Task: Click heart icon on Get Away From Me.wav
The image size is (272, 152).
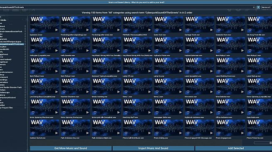Action: tap(250, 30)
